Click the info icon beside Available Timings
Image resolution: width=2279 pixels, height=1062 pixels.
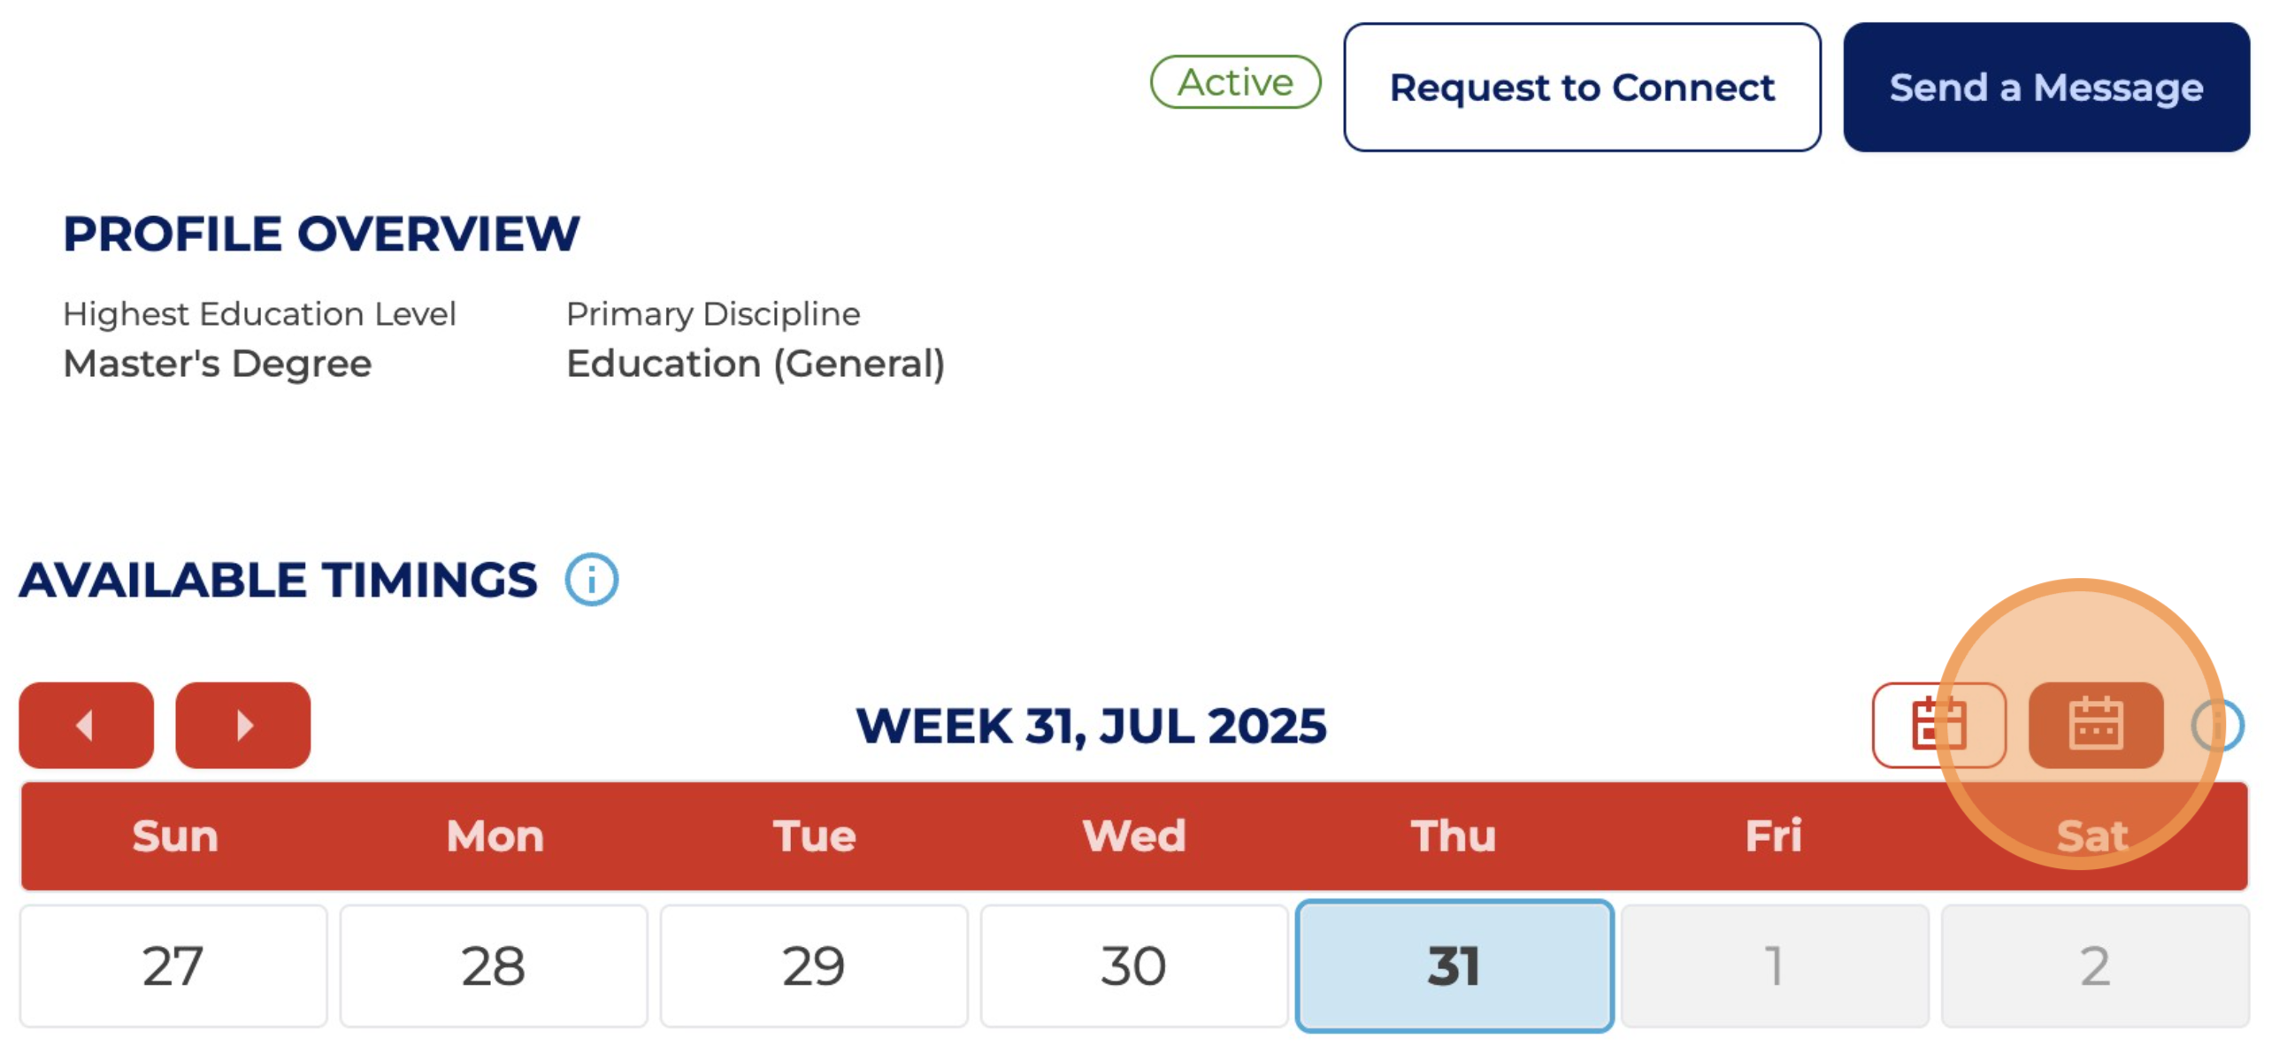coord(591,580)
